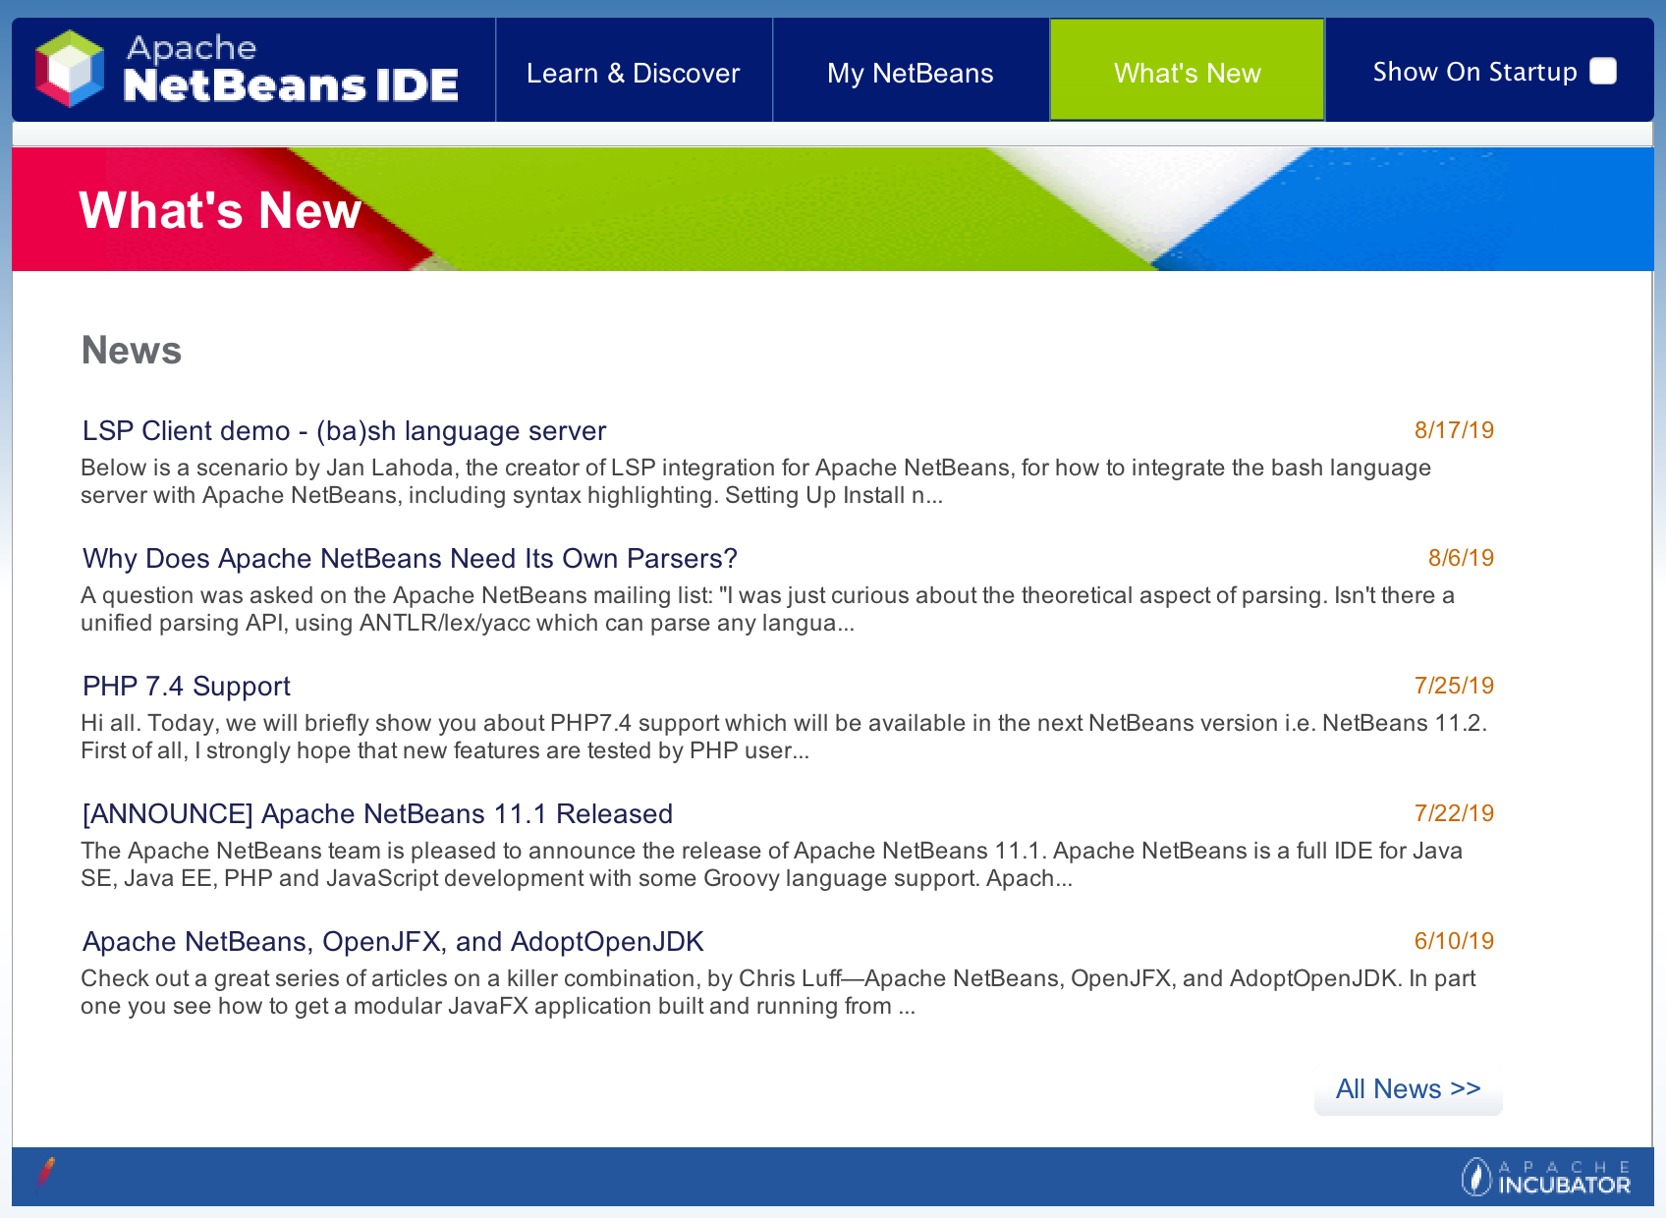This screenshot has width=1666, height=1218.
Task: Click the News section heading
Action: [x=132, y=351]
